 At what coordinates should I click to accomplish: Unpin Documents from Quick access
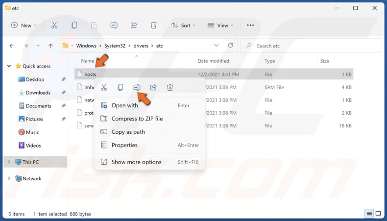(63, 106)
